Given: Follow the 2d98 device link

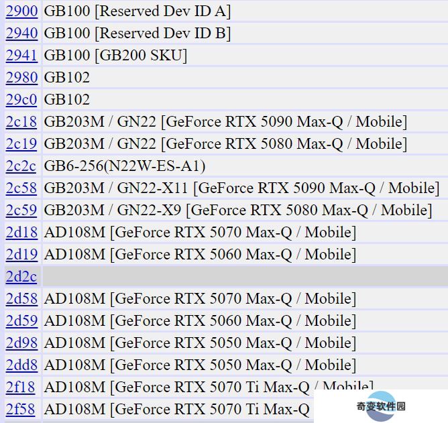Looking at the screenshot, I should pos(21,343).
